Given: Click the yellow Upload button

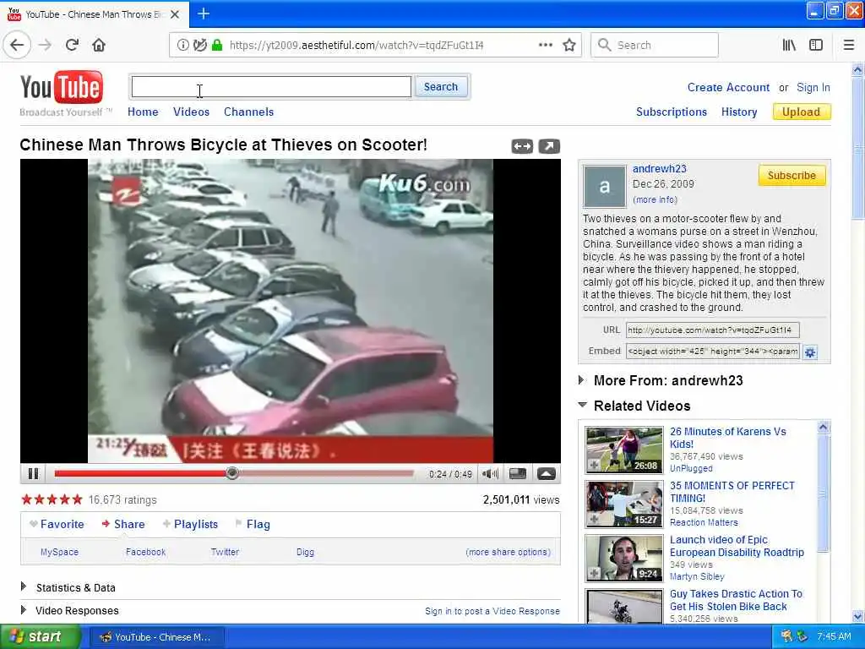Looking at the screenshot, I should (802, 112).
